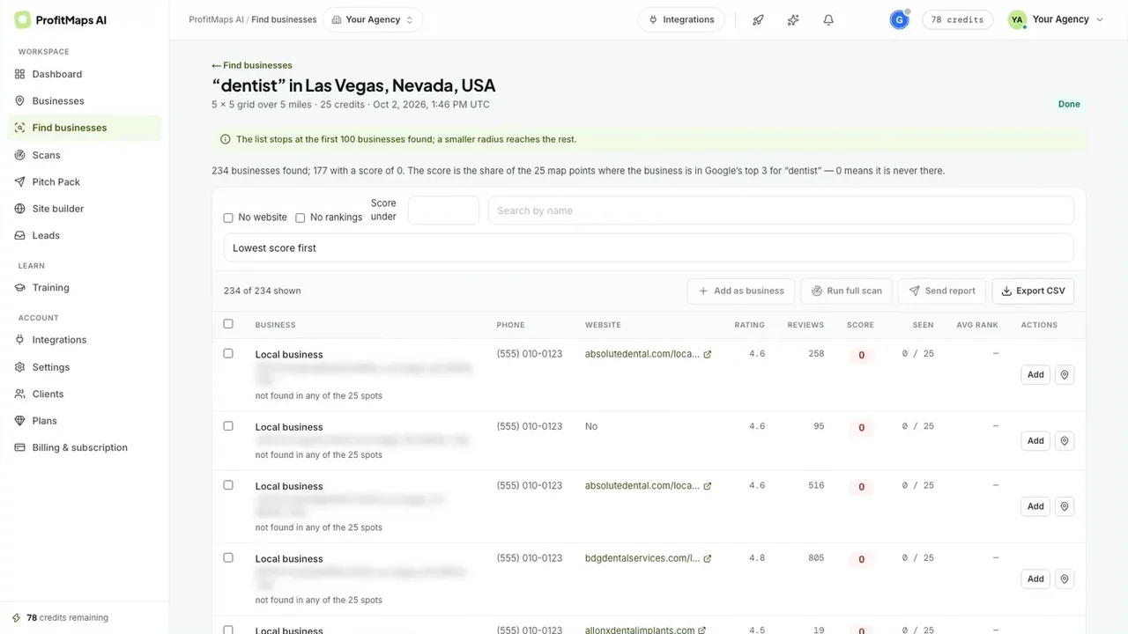Click the info icon in the green notice
Screen dimensions: 1128x634
coord(226,139)
